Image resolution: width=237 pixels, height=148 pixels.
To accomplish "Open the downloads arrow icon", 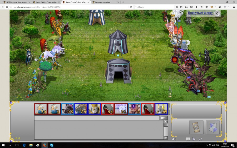I will tap(196, 7).
